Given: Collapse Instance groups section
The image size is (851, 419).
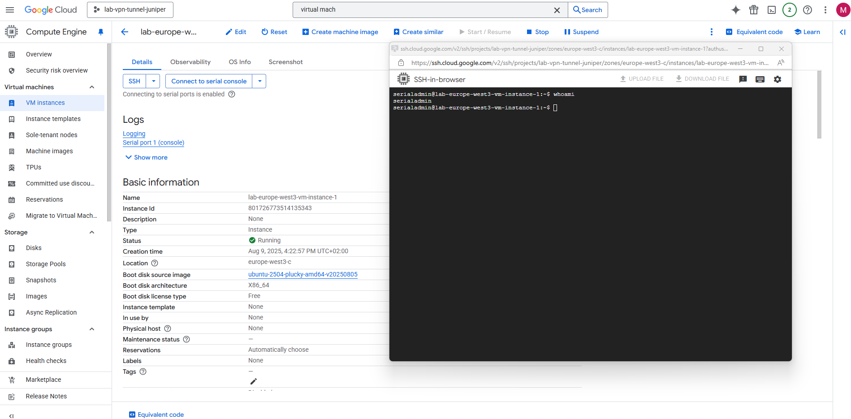Looking at the screenshot, I should pyautogui.click(x=92, y=329).
